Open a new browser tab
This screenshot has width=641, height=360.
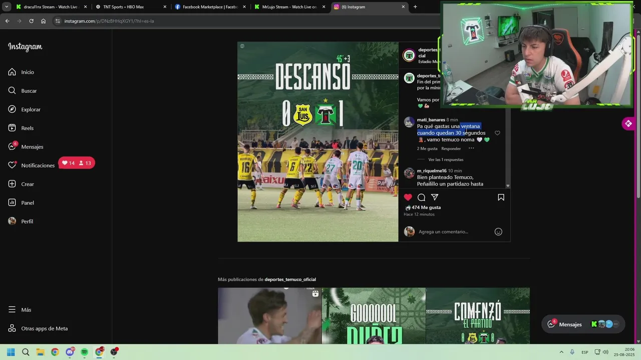[x=415, y=7]
